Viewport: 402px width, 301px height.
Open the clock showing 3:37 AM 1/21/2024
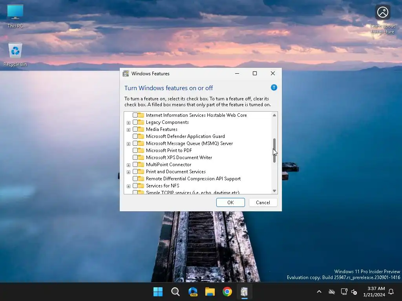(x=374, y=292)
